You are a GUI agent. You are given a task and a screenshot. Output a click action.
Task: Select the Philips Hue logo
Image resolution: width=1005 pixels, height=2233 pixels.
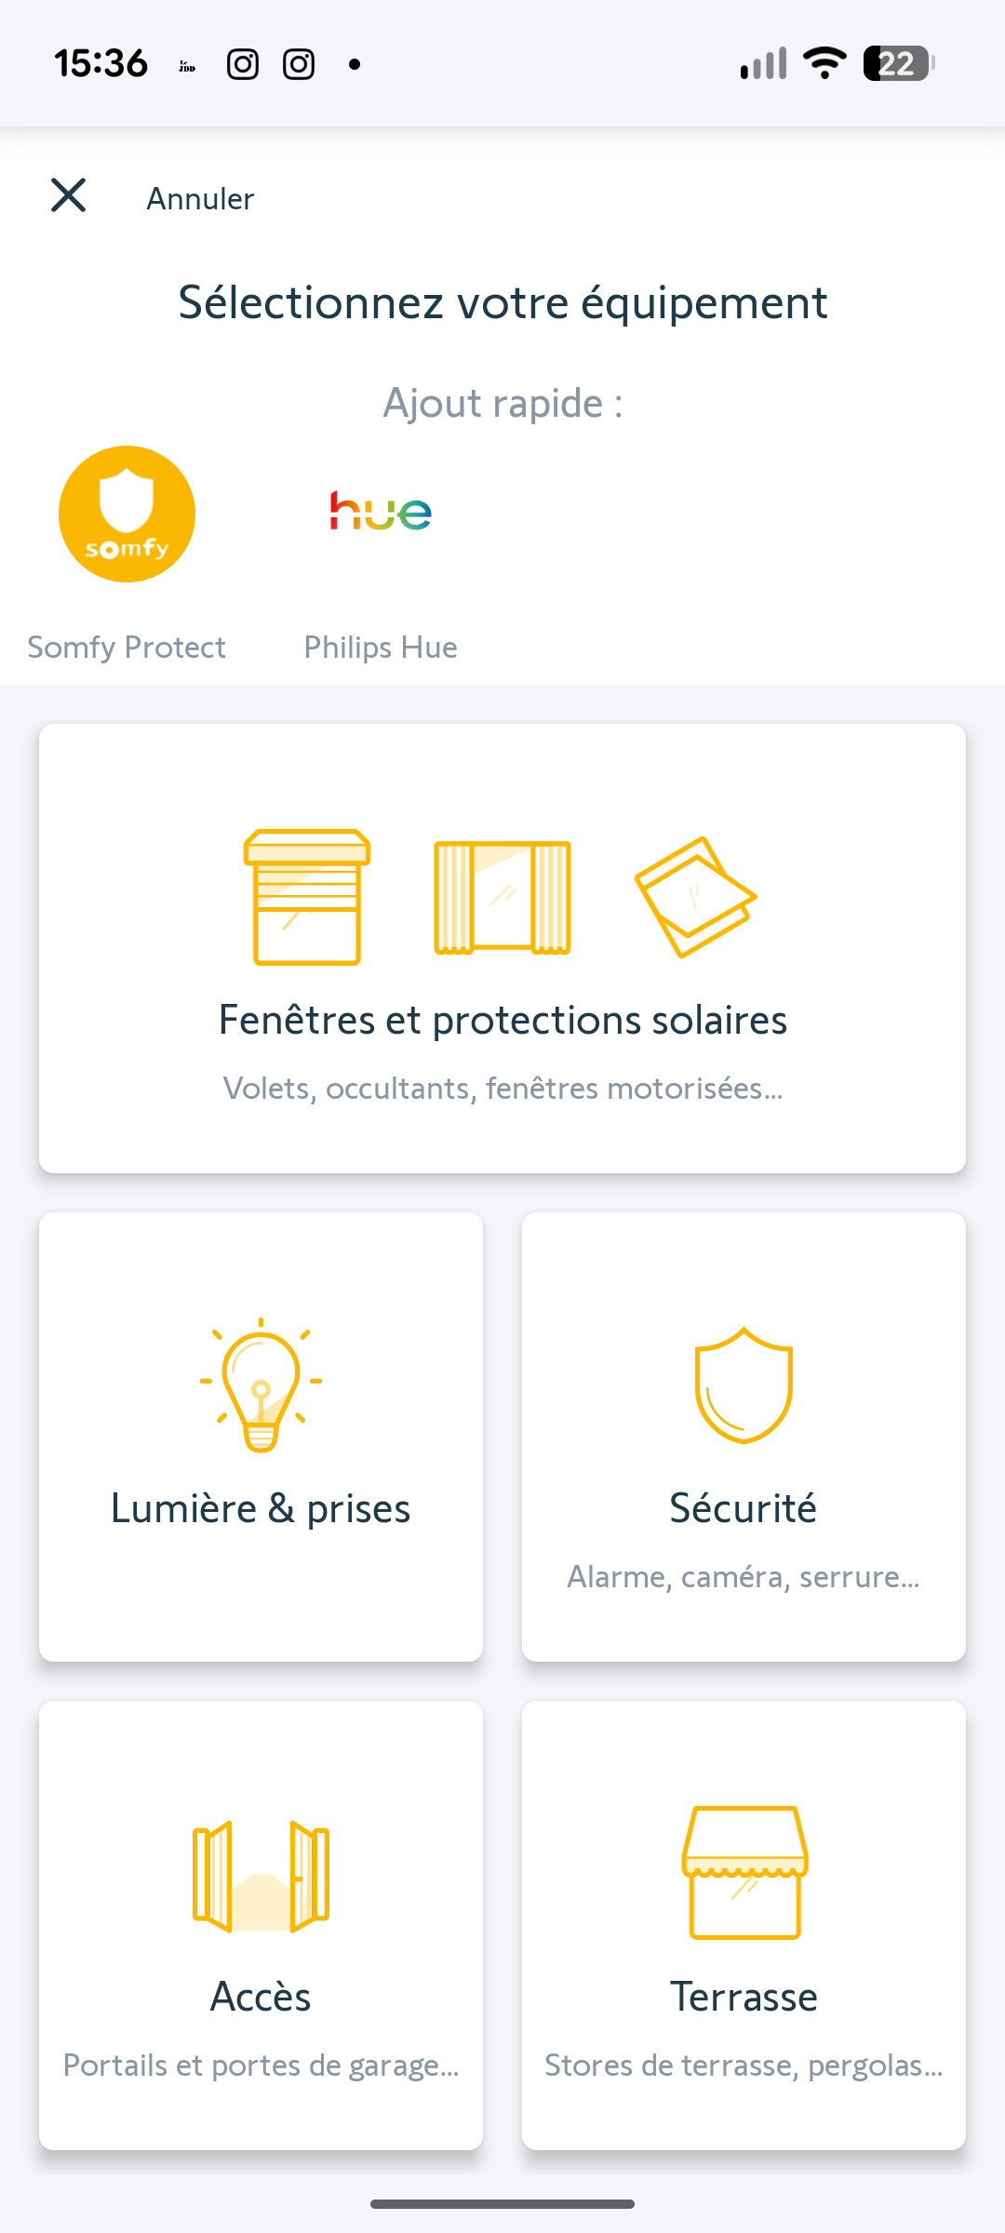tap(381, 512)
